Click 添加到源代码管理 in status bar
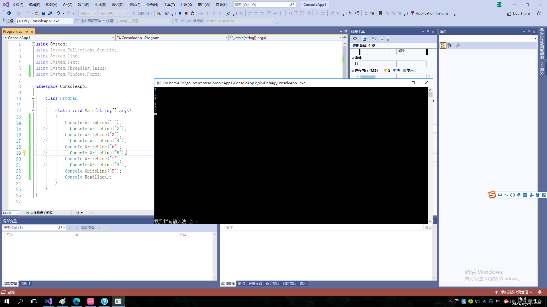547x307 pixels. (514, 292)
